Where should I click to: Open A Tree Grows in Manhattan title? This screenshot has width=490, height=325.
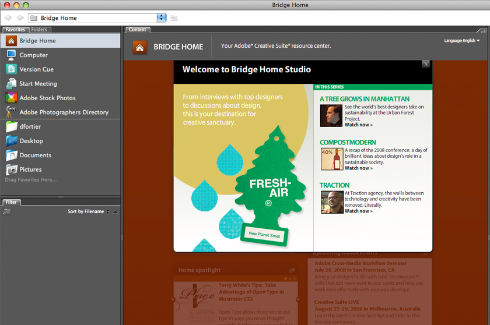pyautogui.click(x=365, y=99)
